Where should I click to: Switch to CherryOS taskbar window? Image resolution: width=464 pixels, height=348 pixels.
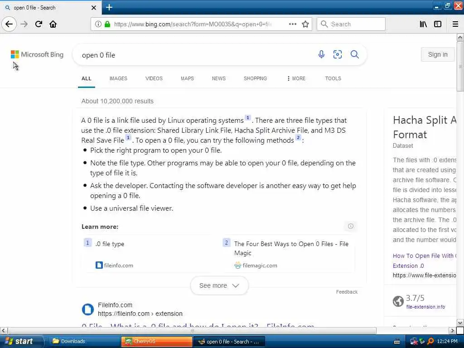coord(156,341)
